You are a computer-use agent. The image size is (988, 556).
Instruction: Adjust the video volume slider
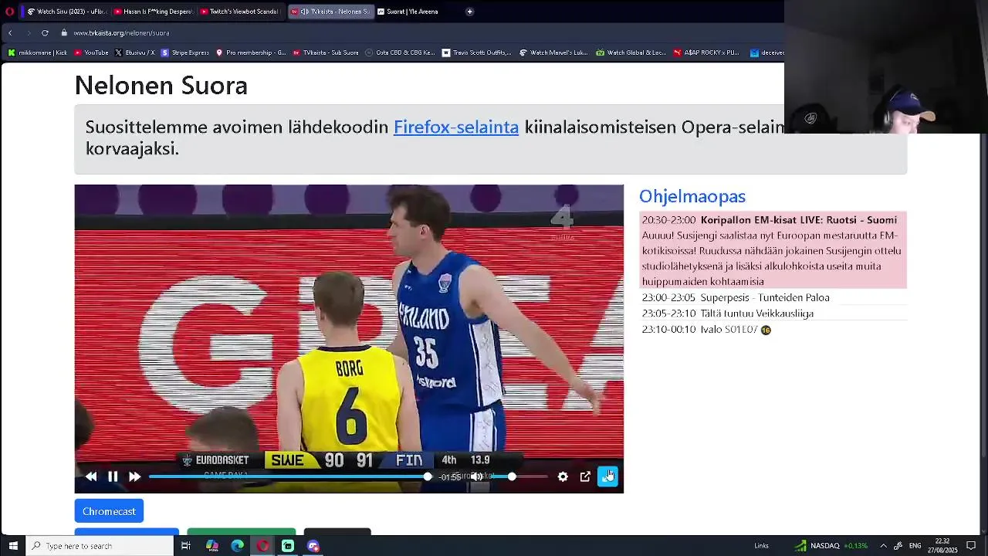pos(521,477)
